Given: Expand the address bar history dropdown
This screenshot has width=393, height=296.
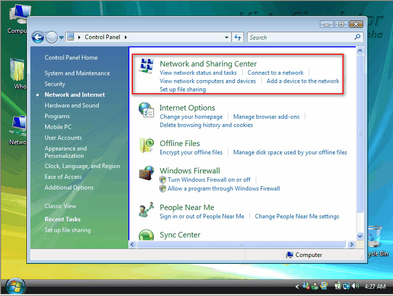Looking at the screenshot, I should point(226,37).
